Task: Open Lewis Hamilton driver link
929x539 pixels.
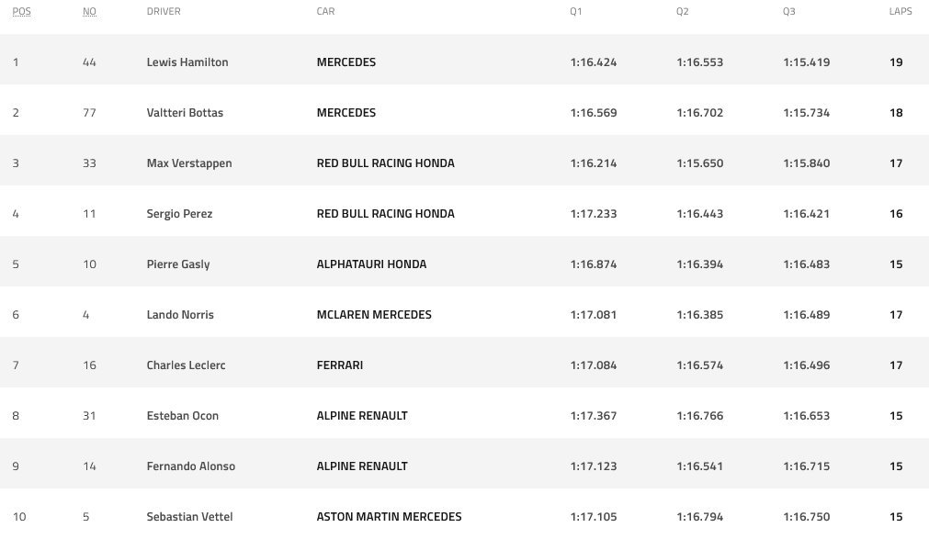Action: click(x=187, y=62)
